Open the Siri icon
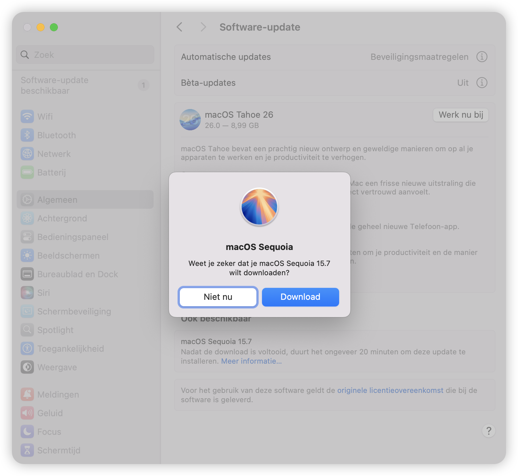The width and height of the screenshot is (518, 476). point(27,293)
